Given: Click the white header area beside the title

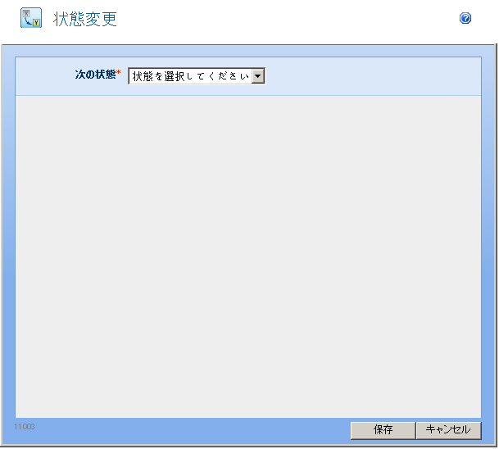Looking at the screenshot, I should (287, 19).
